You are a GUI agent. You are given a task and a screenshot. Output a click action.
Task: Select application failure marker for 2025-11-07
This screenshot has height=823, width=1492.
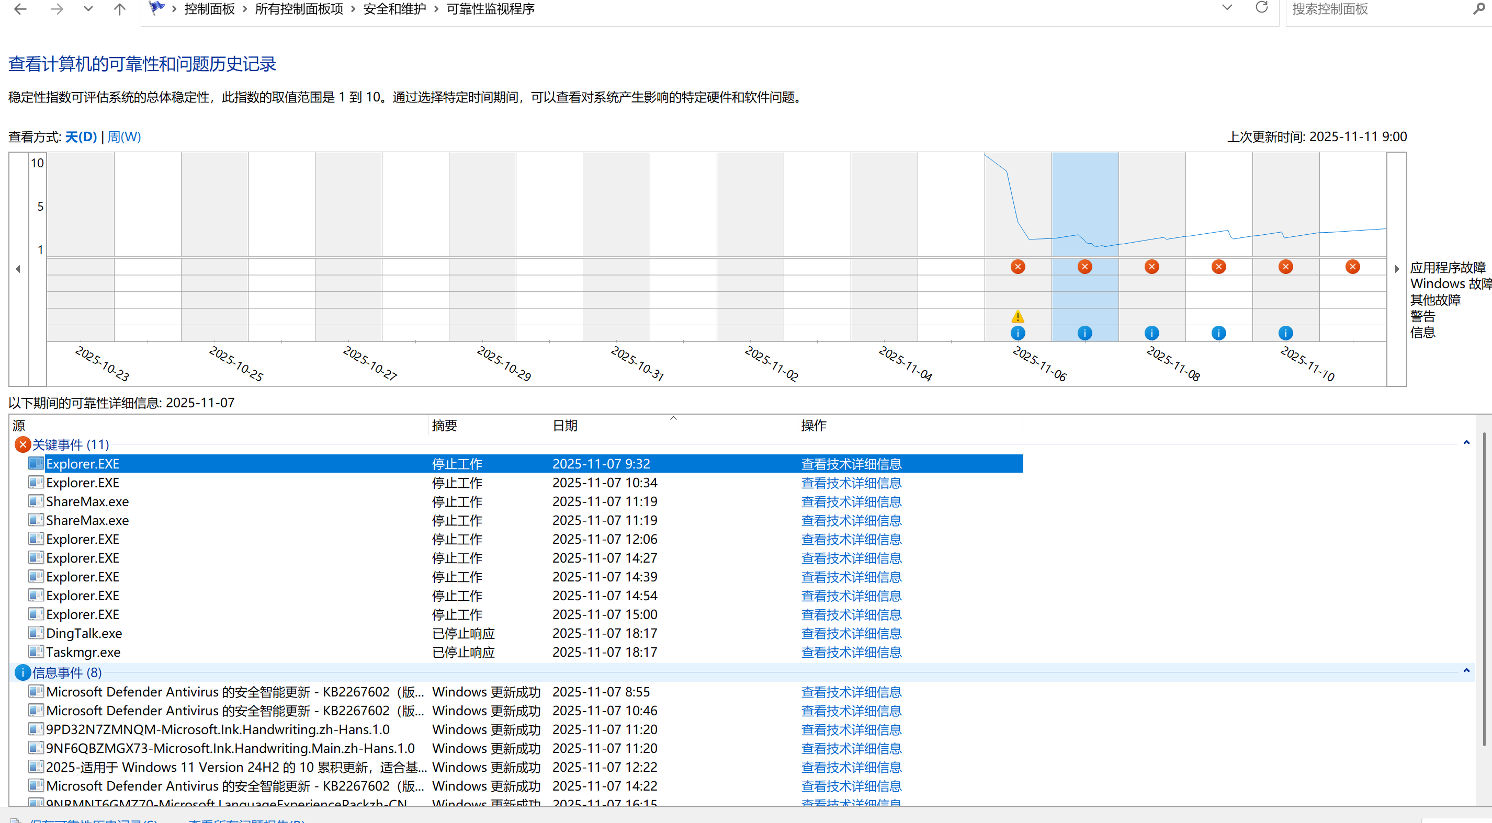(1085, 267)
